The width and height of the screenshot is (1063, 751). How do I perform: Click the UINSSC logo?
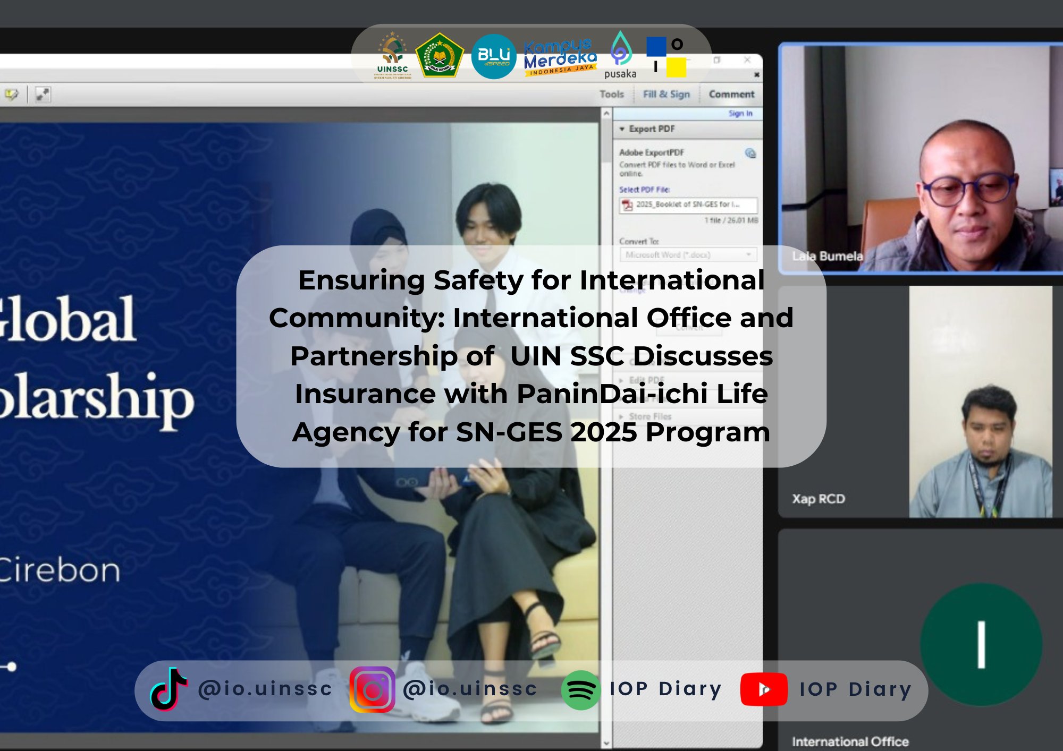393,56
